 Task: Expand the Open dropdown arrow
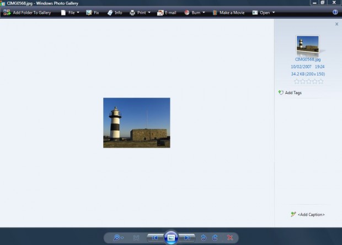click(x=274, y=13)
